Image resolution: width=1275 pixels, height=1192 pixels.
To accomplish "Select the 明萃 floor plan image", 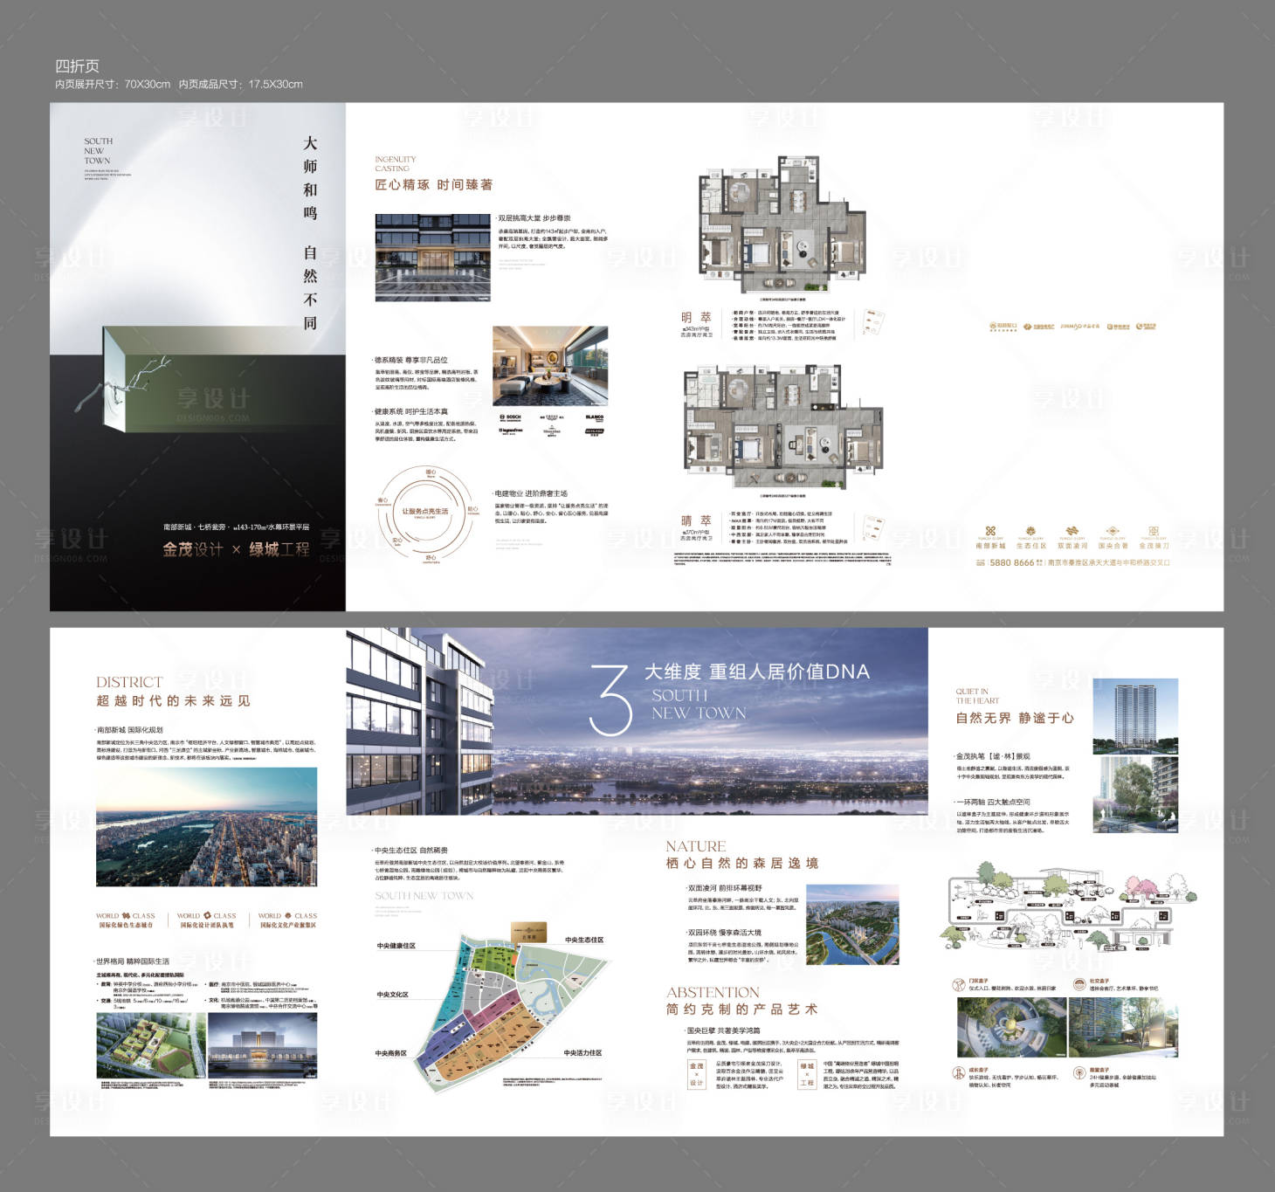I will tap(780, 227).
